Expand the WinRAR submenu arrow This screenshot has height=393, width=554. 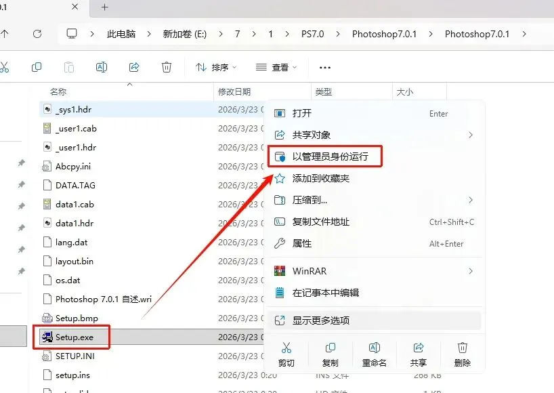tap(470, 271)
